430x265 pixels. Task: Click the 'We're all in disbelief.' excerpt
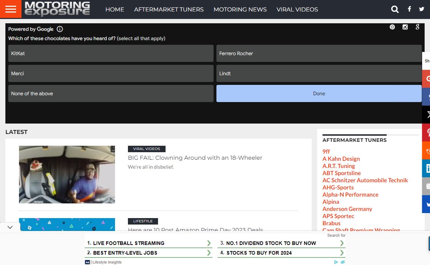[151, 167]
